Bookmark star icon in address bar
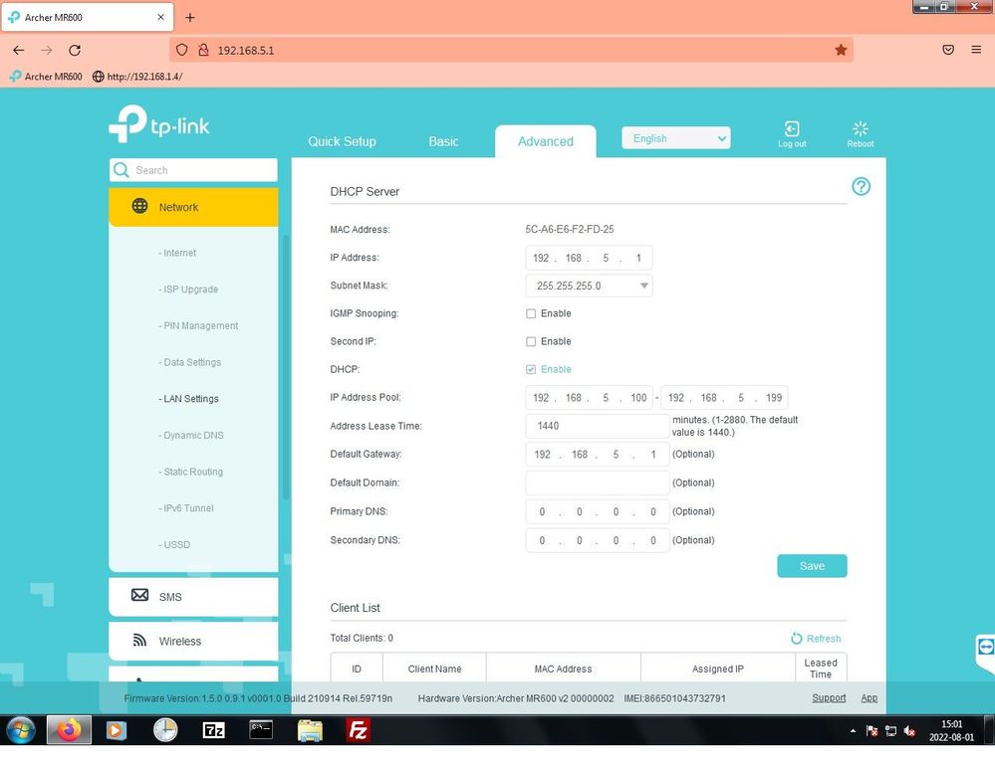The height and width of the screenshot is (767, 995). coord(841,50)
